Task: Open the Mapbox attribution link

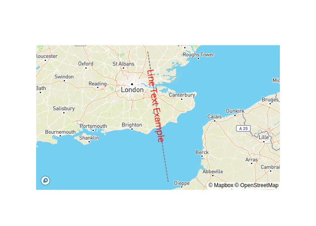Action: tap(221, 185)
